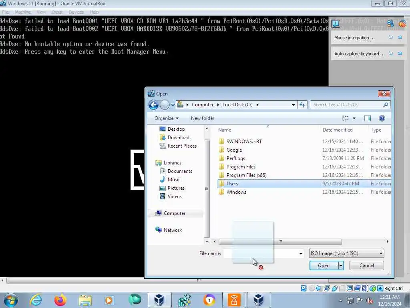Click the change view icon
Viewport: 410px width, 308px height.
click(346, 118)
